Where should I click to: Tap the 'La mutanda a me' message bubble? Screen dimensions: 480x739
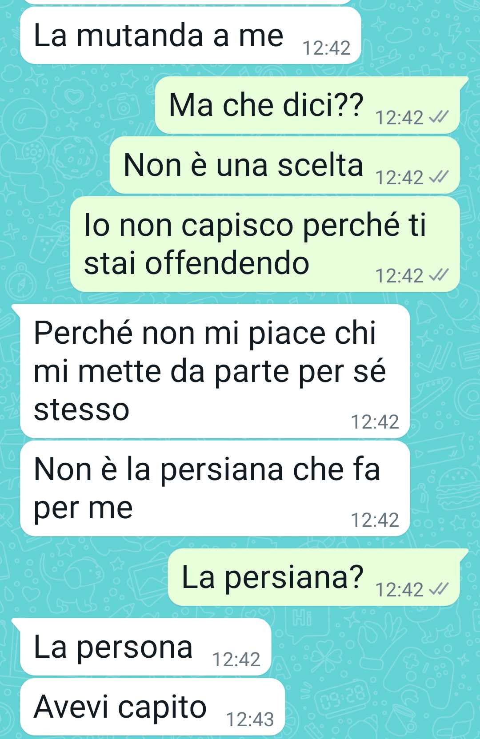click(190, 36)
